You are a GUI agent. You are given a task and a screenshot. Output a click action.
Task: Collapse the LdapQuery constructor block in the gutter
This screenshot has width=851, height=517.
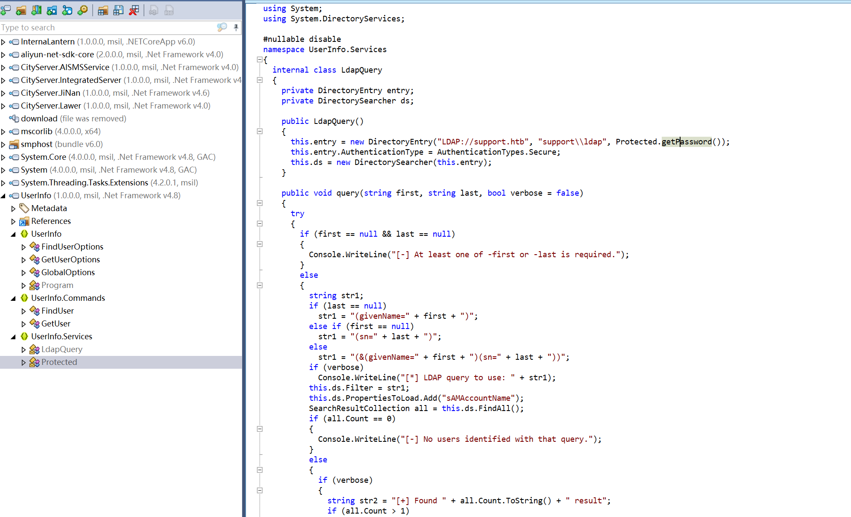[x=259, y=131]
